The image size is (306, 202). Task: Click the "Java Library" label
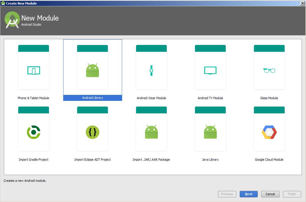point(210,160)
